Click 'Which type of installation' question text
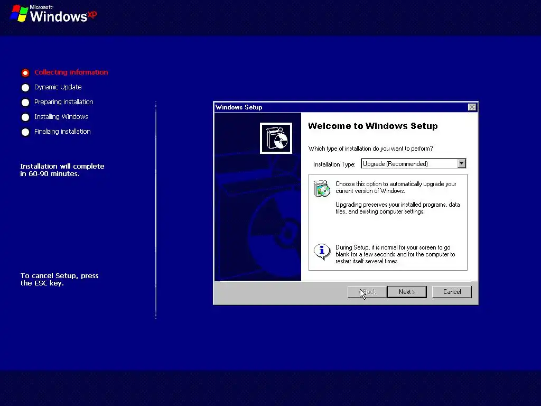Image resolution: width=541 pixels, height=406 pixels. click(370, 149)
